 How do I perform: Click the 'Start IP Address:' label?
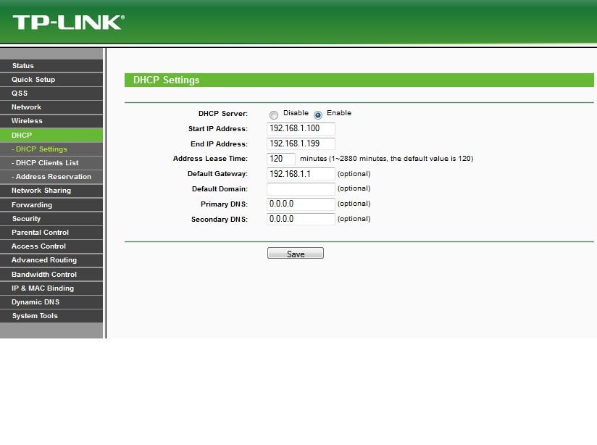pos(218,129)
